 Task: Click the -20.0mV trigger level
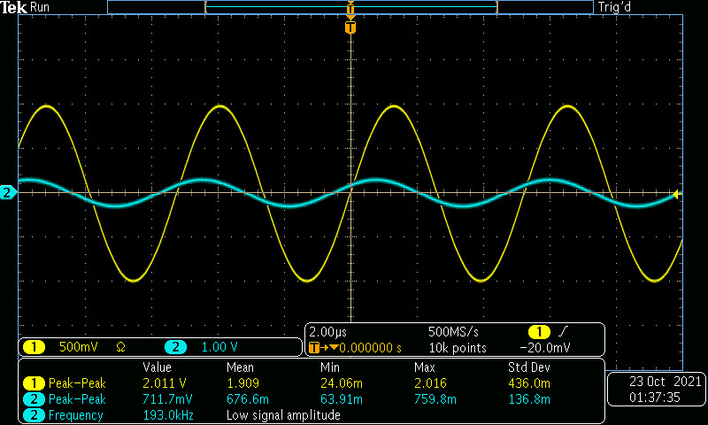tap(545, 348)
